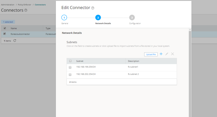Refresh the connectors list
Viewport: 217px width, 117px height.
pos(15,40)
